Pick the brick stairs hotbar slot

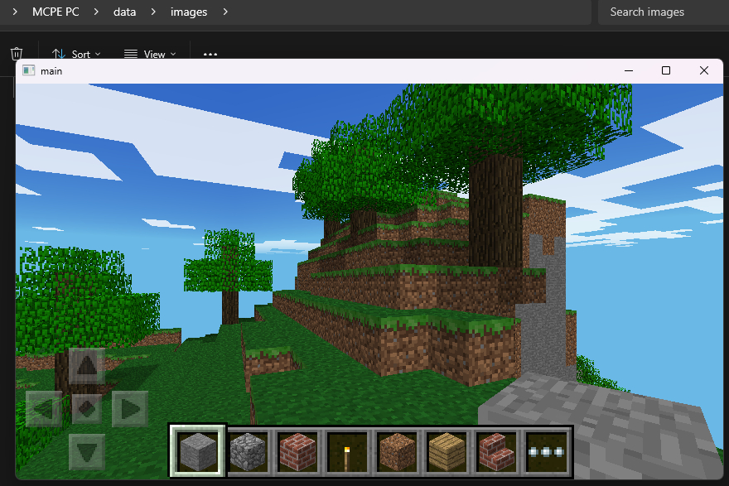497,451
